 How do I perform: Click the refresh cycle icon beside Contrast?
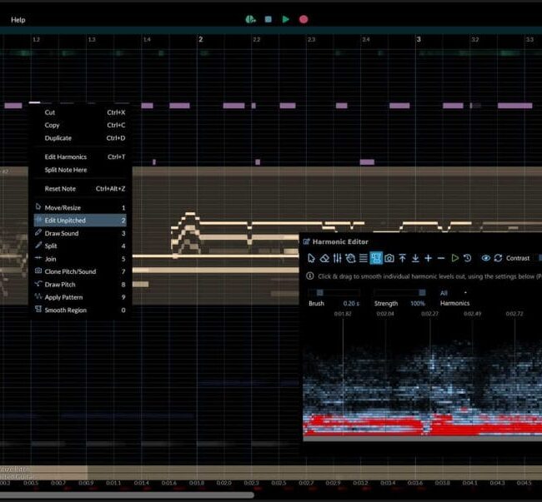pos(498,258)
